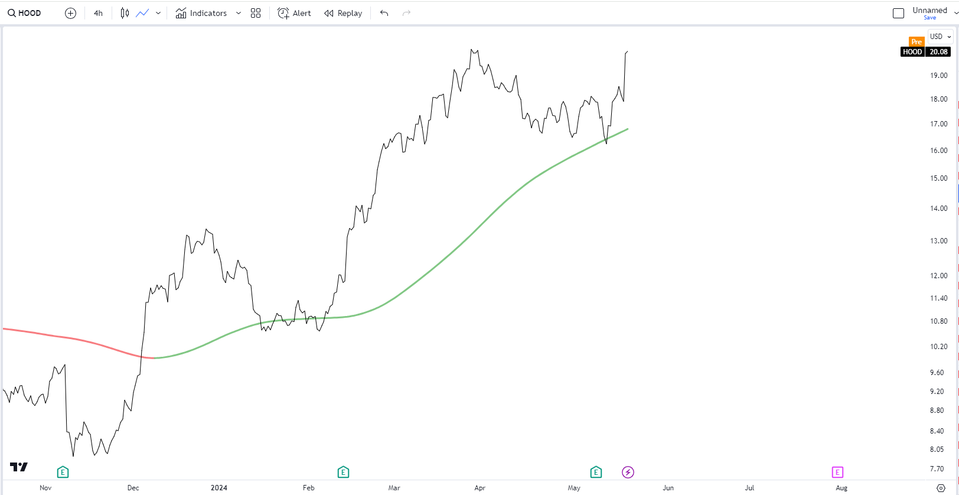Click the Unnamed layout name

929,10
